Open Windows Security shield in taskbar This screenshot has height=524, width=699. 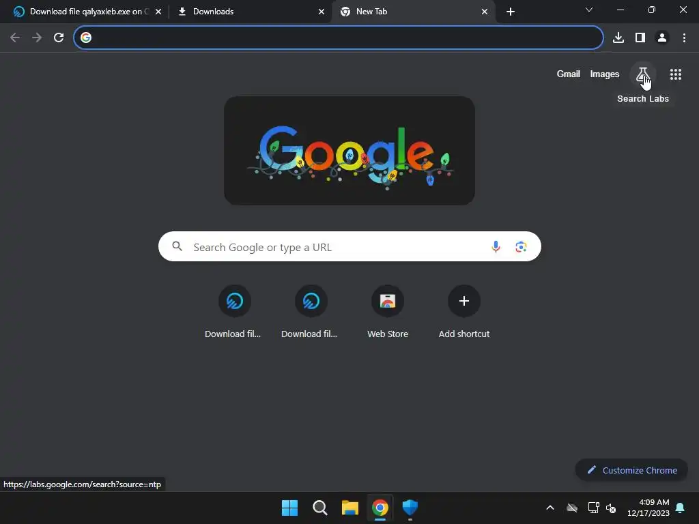410,508
